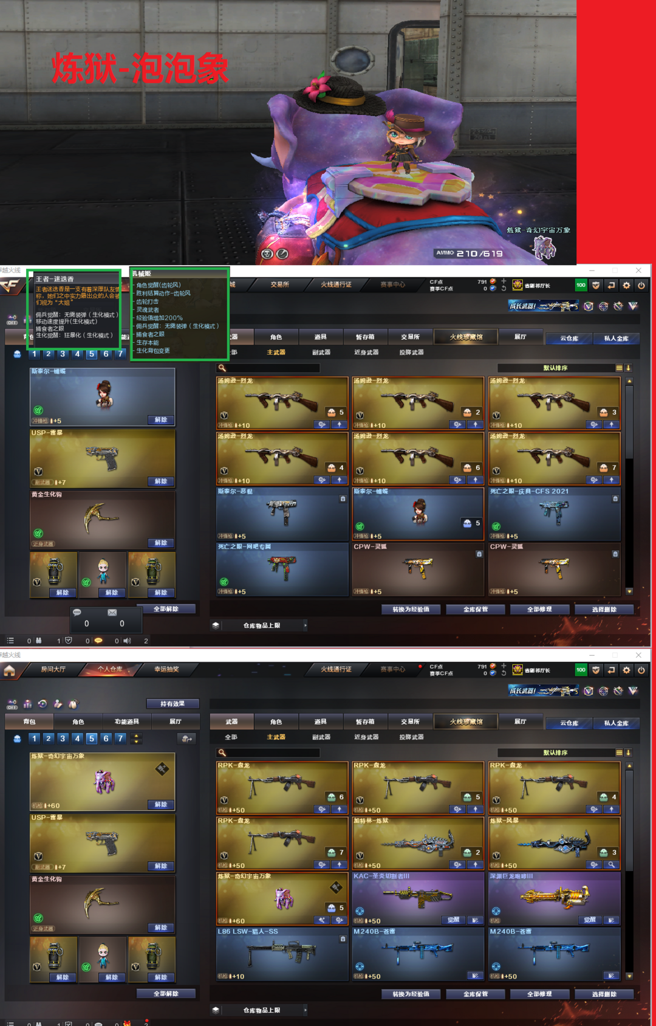Click the V emblem icon below upper header
Screen dimensions: 656x1026
[633, 306]
